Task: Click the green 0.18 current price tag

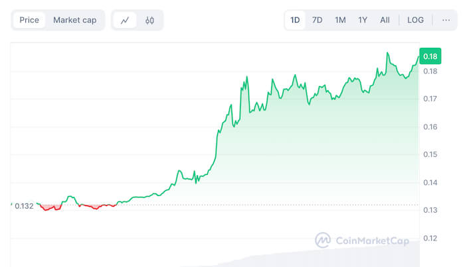Action: tap(430, 56)
